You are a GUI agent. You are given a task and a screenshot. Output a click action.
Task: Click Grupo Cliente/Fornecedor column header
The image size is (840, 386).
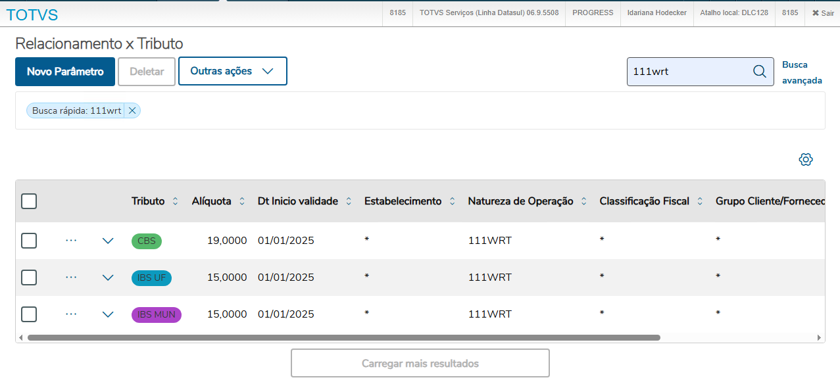(x=770, y=201)
